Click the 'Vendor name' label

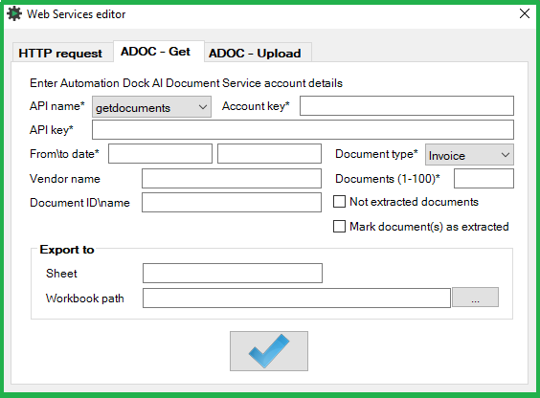(65, 179)
